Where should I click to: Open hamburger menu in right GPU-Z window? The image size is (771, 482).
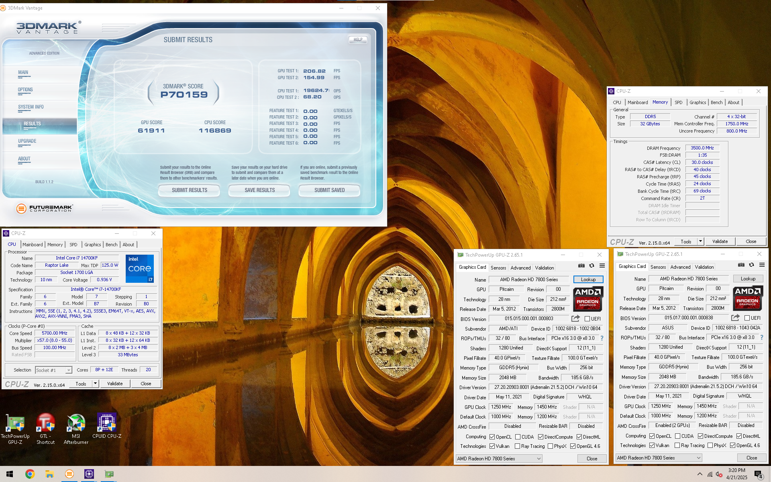[x=762, y=265]
